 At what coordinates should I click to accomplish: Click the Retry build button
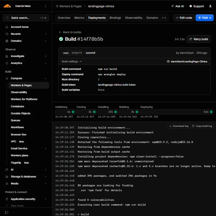pyautogui.click(x=198, y=39)
